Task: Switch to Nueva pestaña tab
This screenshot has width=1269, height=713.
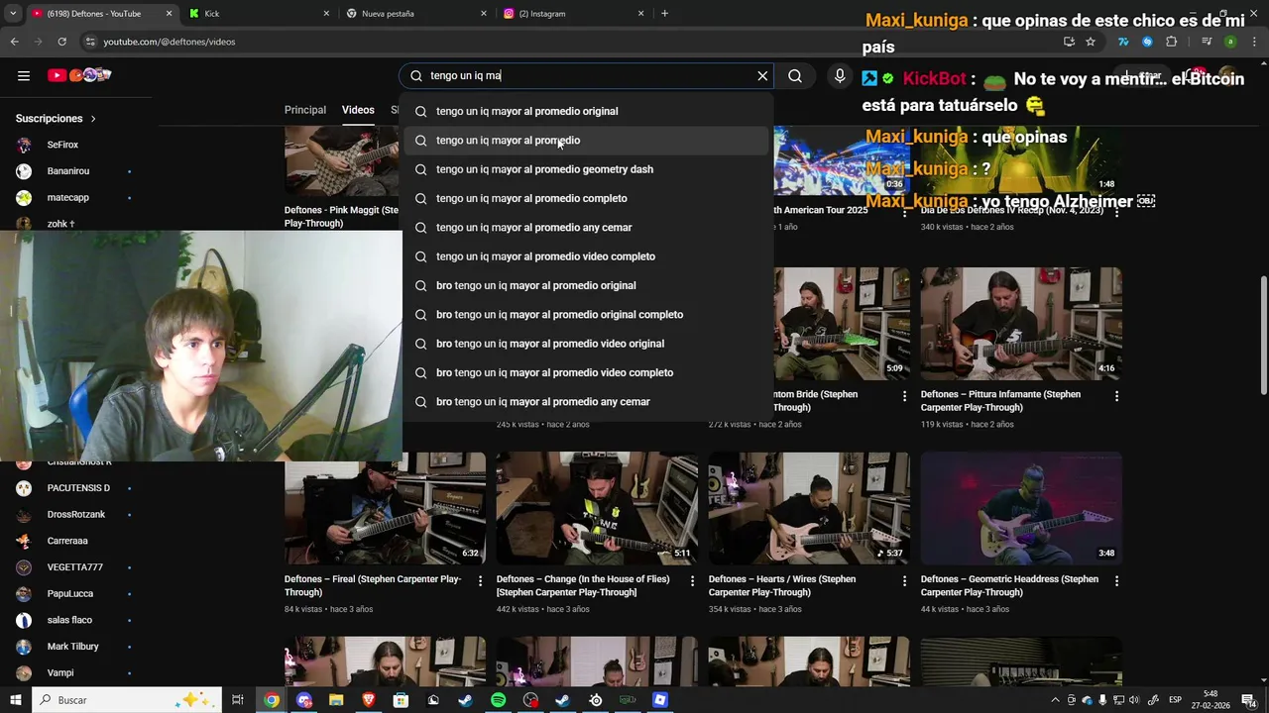Action: click(416, 14)
